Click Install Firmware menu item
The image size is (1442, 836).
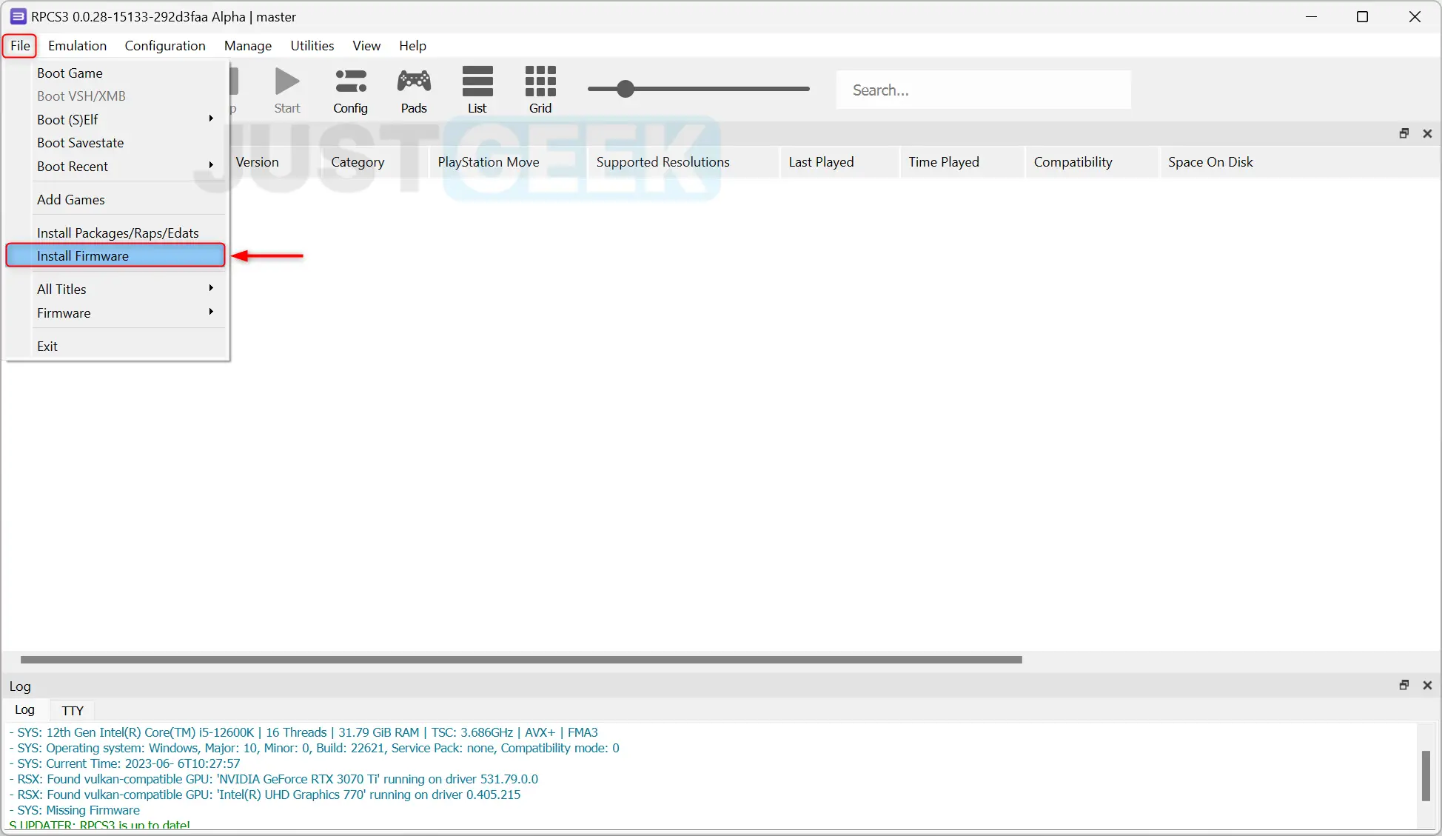point(115,255)
